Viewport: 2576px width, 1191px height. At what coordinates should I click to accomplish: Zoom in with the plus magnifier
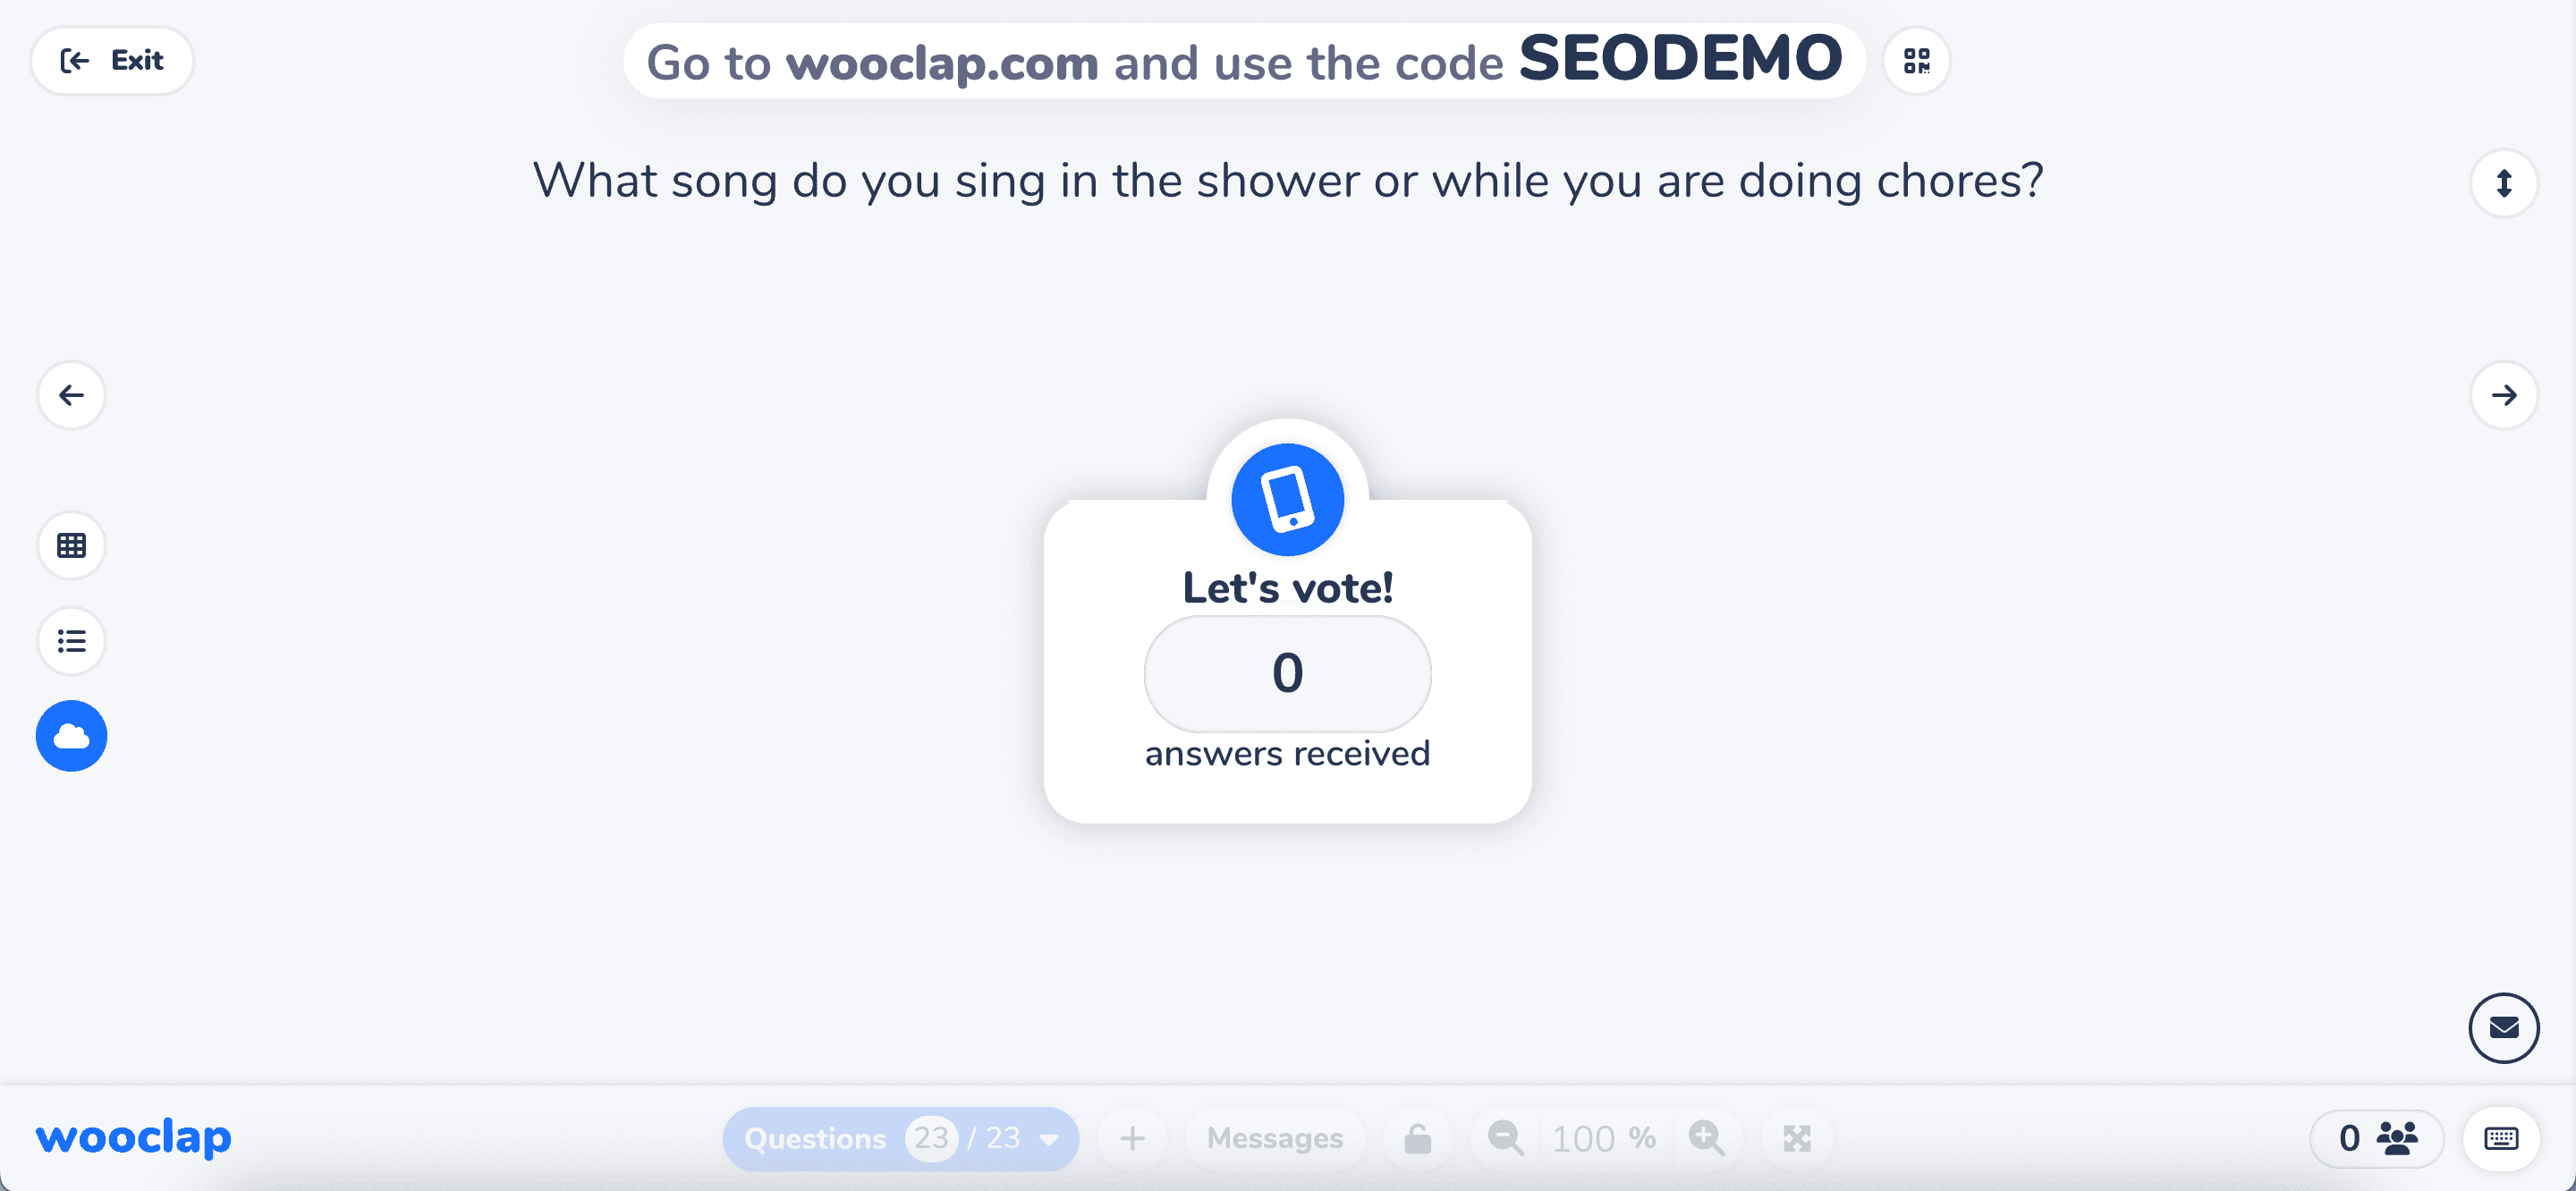[x=1706, y=1138]
